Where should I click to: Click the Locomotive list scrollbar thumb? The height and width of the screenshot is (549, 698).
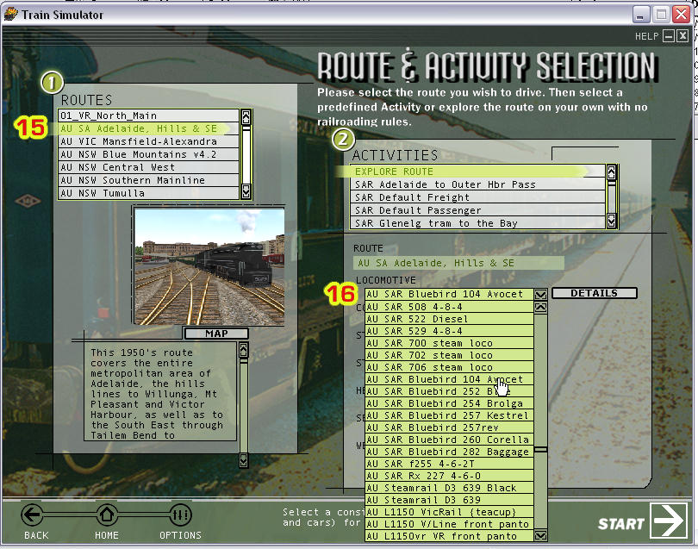[x=540, y=450]
